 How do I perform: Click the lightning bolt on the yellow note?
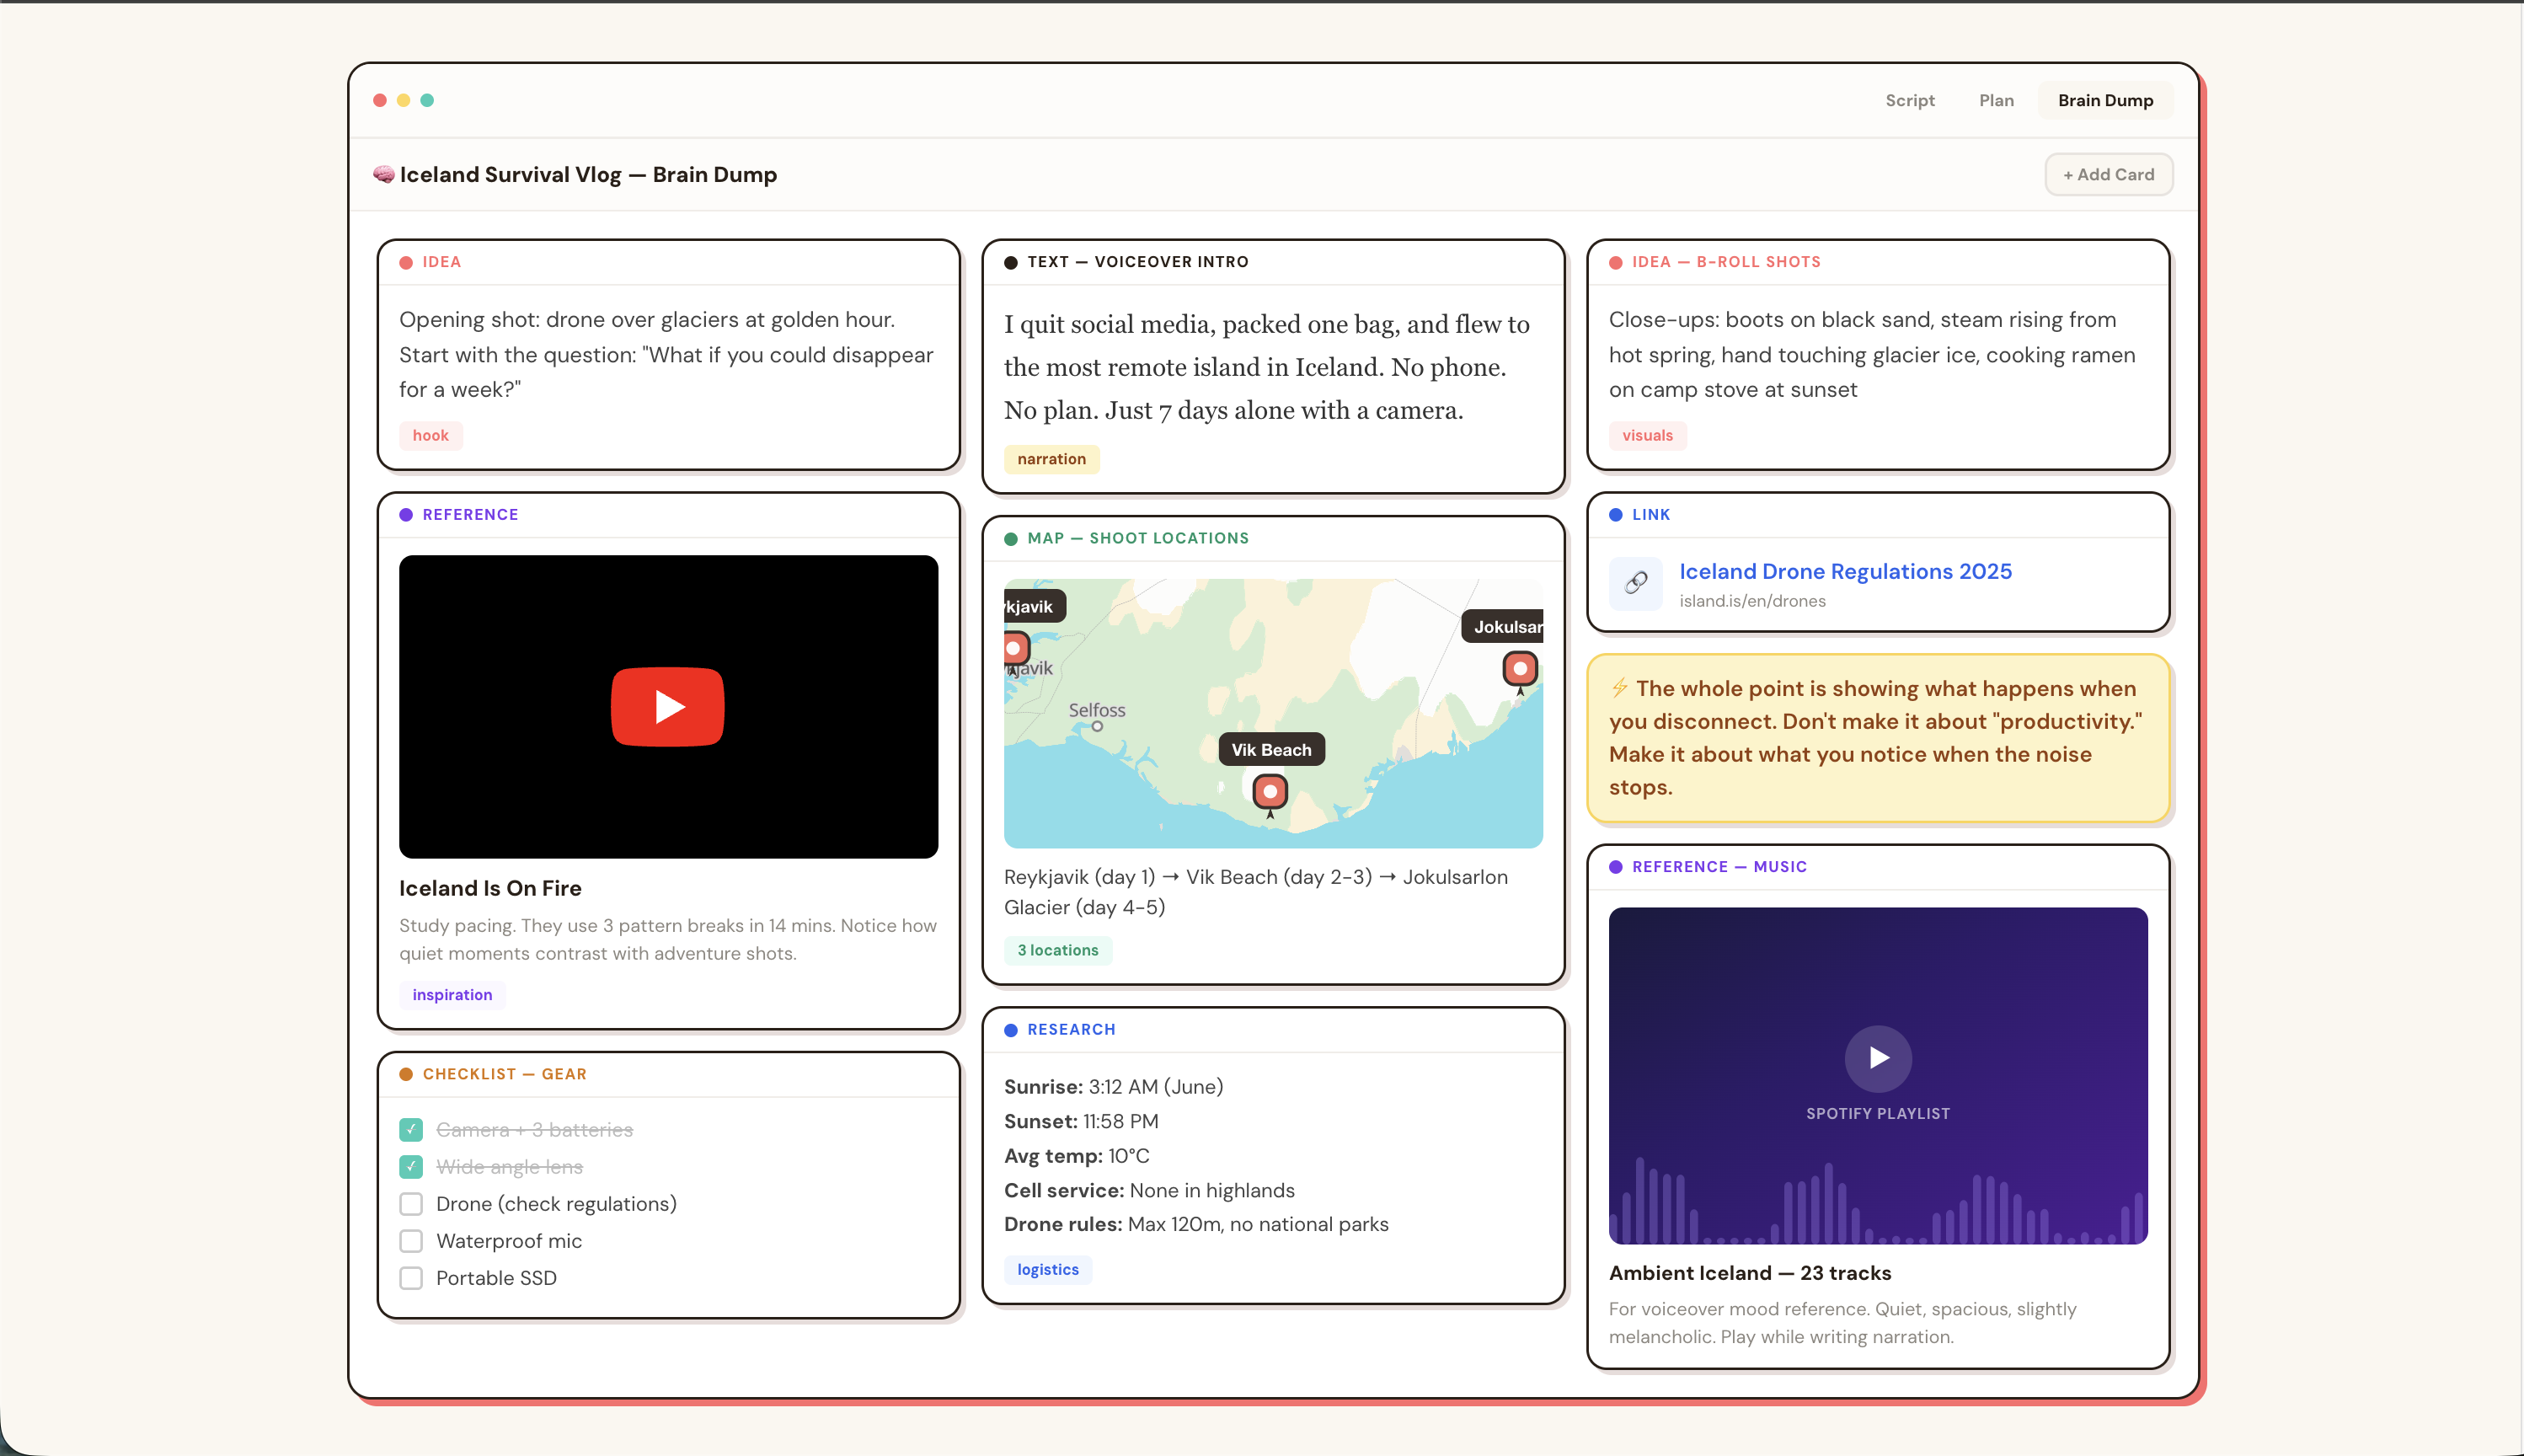click(1620, 687)
